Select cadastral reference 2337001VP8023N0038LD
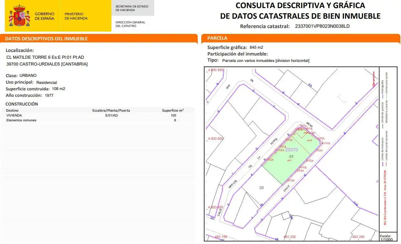The height and width of the screenshot is (244, 401). 322,26
